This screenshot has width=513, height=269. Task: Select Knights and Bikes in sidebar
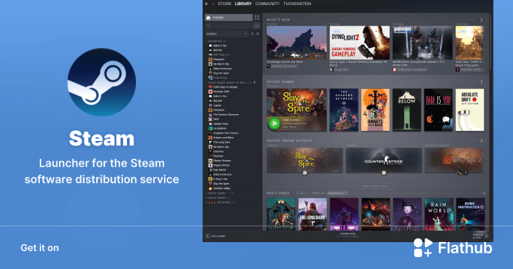click(221, 138)
